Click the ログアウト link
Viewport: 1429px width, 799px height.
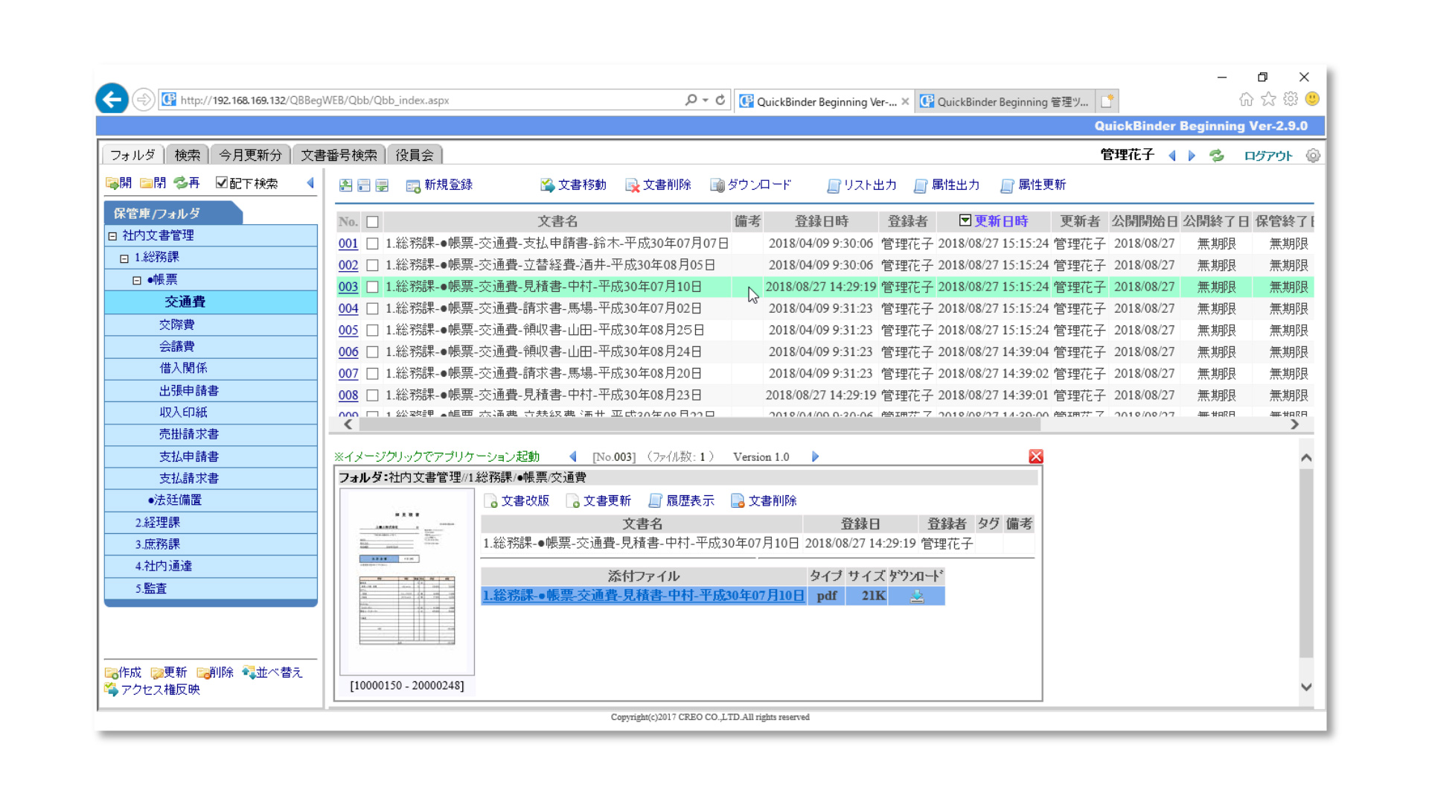[x=1268, y=156]
